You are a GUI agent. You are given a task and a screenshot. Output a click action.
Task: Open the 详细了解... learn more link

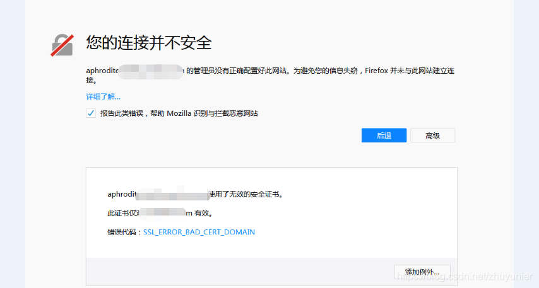click(103, 97)
